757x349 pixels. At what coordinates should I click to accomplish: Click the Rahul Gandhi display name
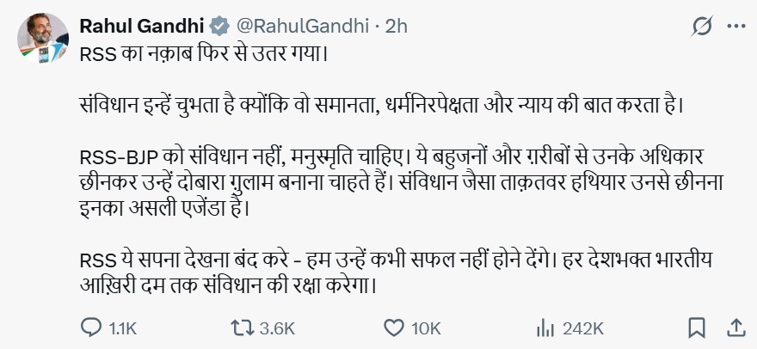136,27
